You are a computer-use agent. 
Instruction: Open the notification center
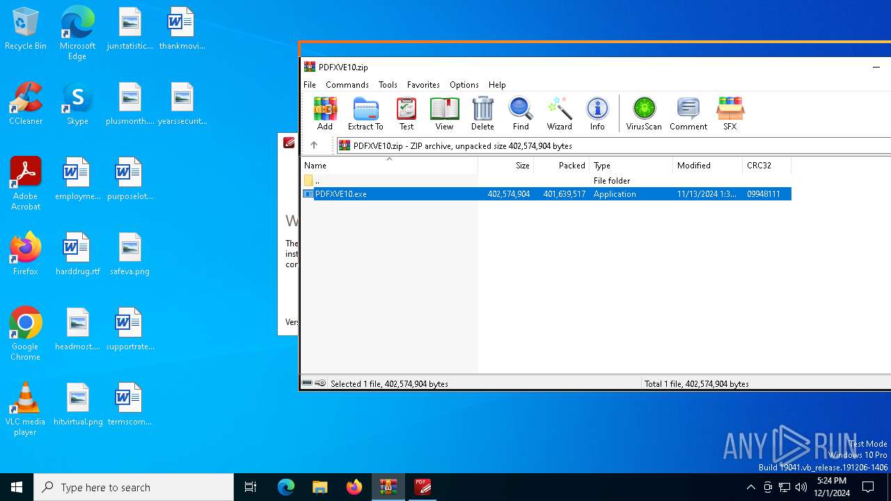868,487
